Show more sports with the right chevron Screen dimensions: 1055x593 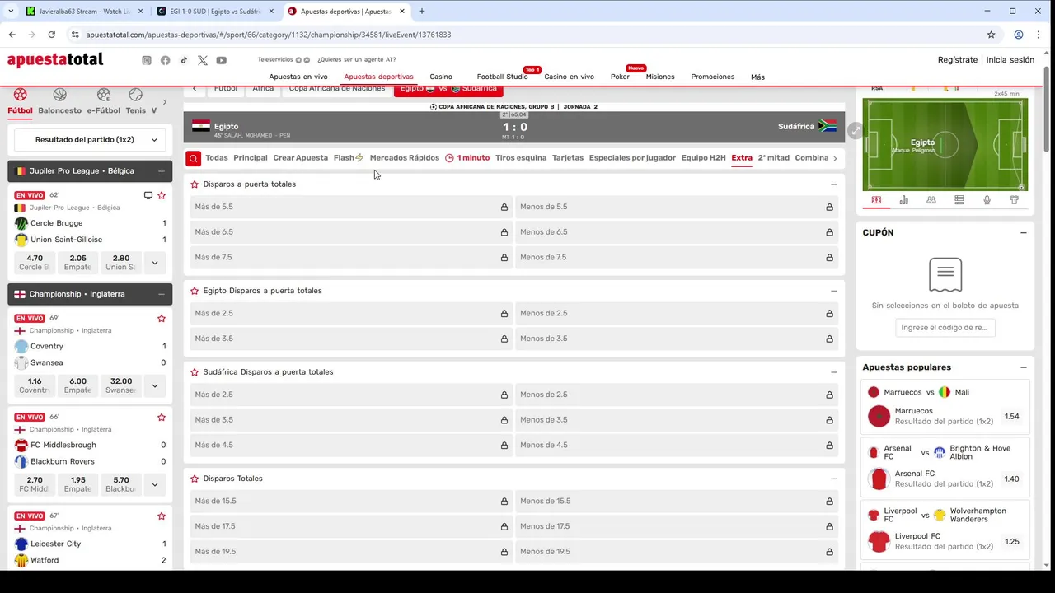coord(164,103)
